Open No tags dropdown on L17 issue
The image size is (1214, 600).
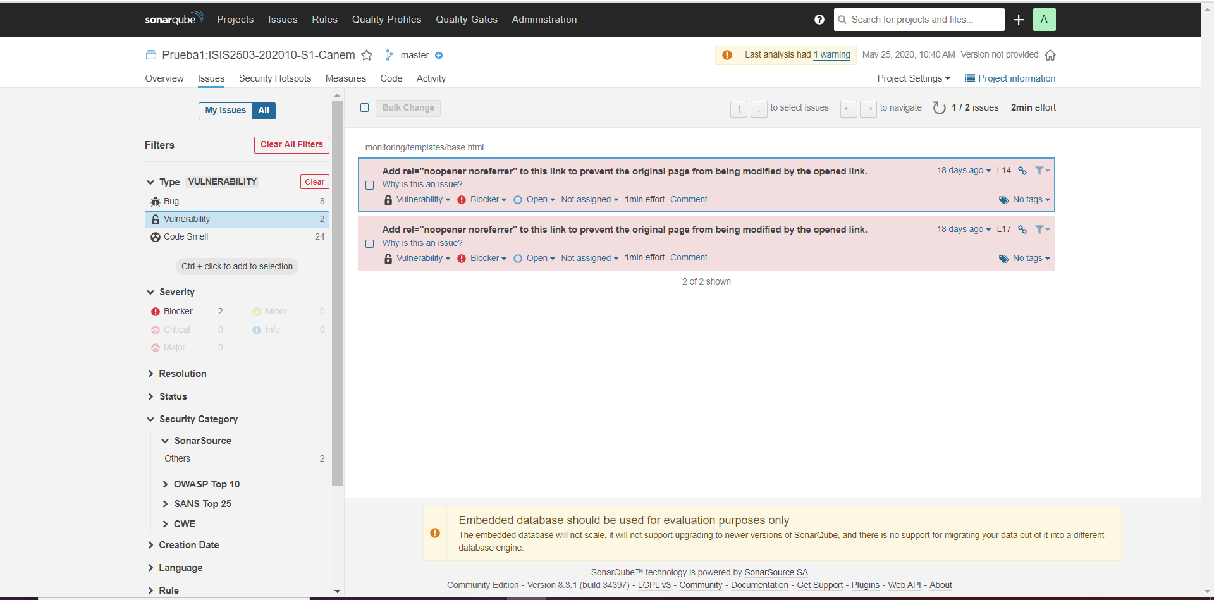(x=1031, y=259)
